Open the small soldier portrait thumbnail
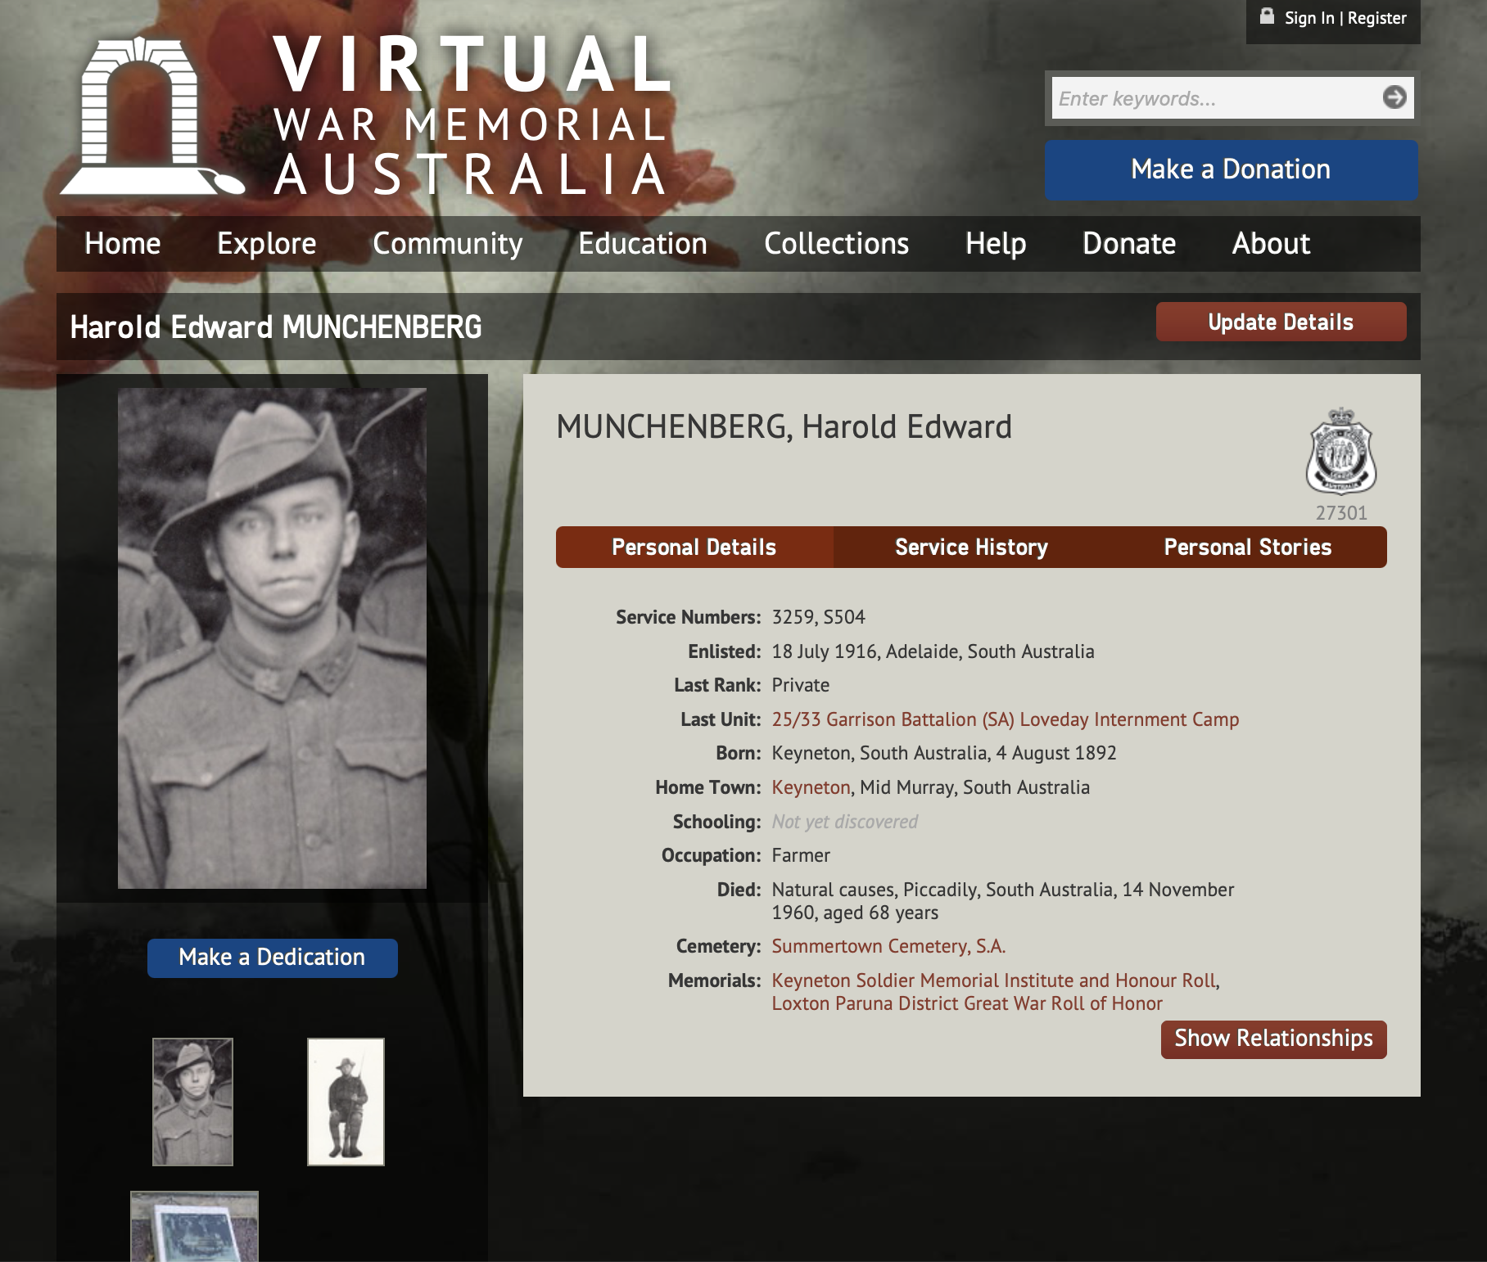Screen dimensions: 1487x1262 tap(192, 1102)
